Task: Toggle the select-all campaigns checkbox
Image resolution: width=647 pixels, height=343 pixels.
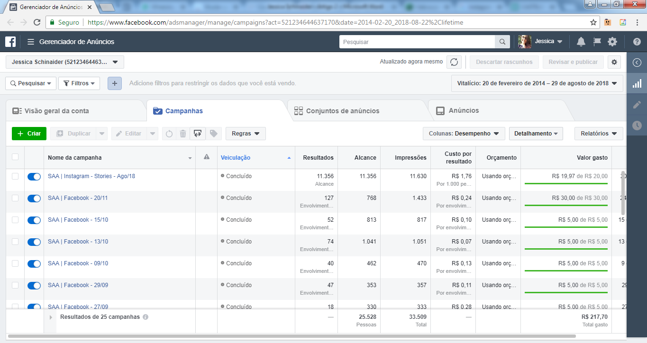Action: coord(15,157)
